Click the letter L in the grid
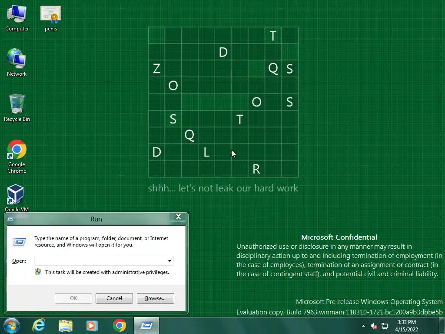445x334 pixels. click(x=206, y=152)
